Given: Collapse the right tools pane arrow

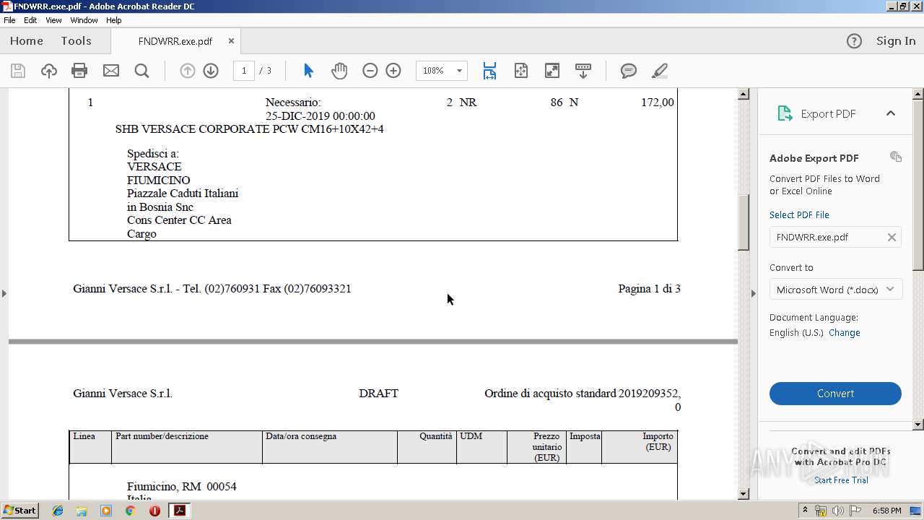Looking at the screenshot, I should click(x=754, y=293).
